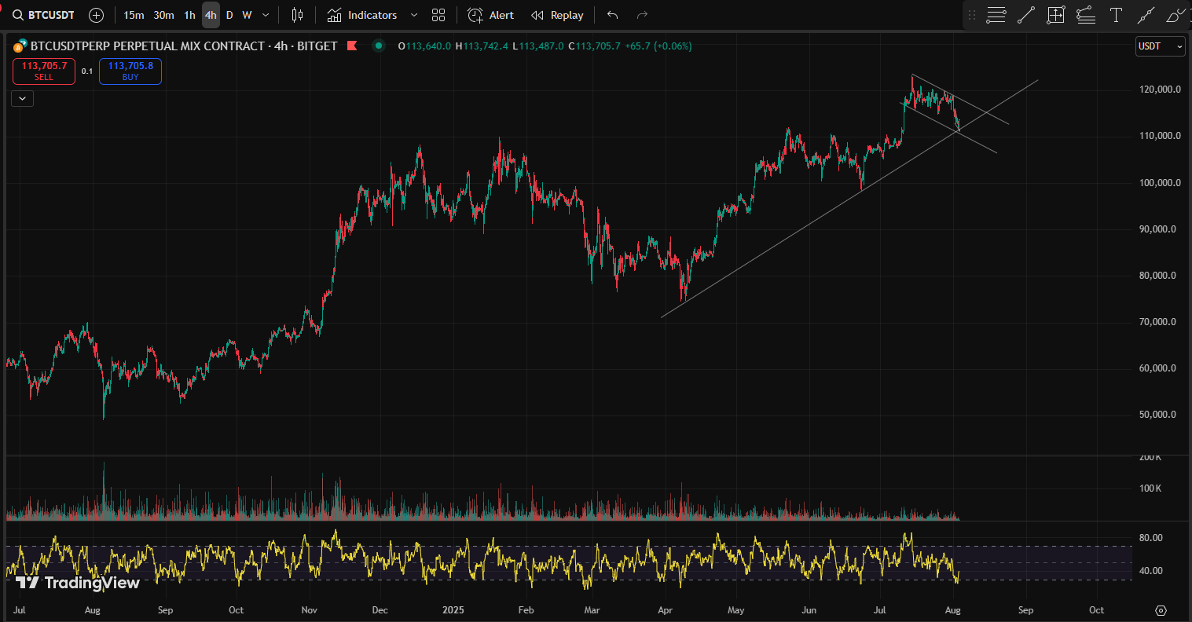Click the add symbol plus icon
The image size is (1192, 622).
tap(96, 15)
